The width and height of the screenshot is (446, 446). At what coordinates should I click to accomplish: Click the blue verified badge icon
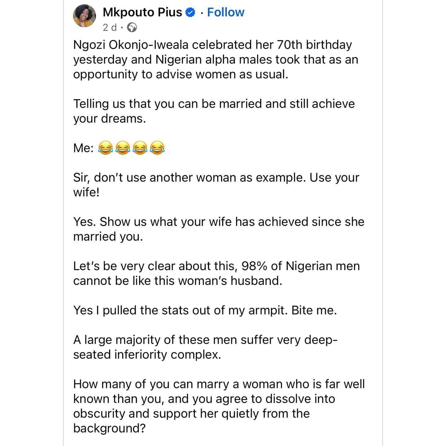pyautogui.click(x=190, y=12)
